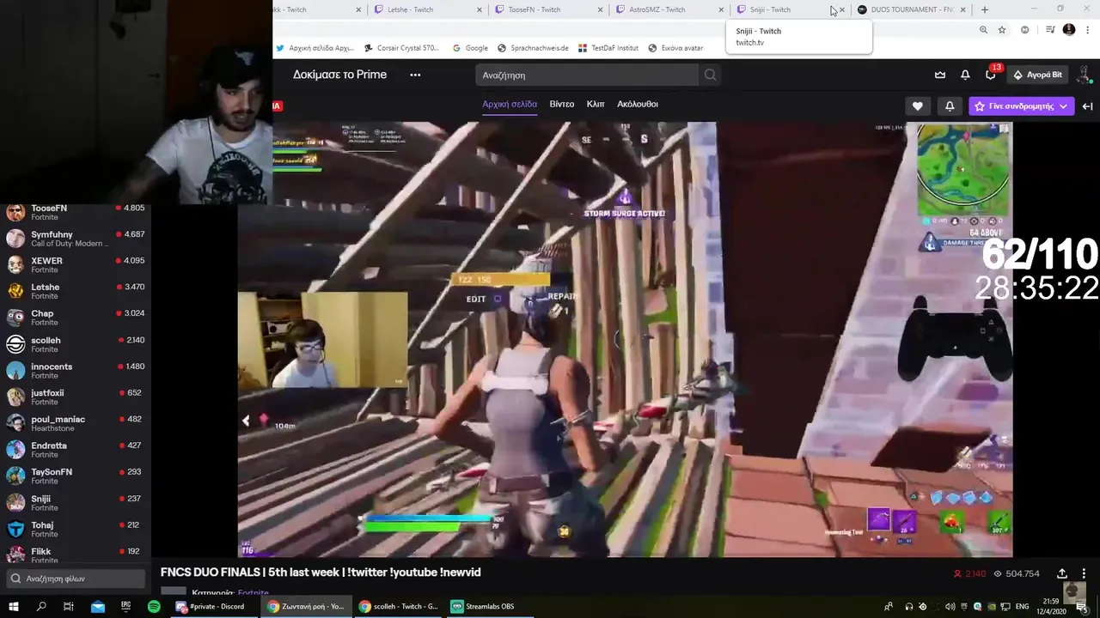Click the Αγορά Bit button
This screenshot has width=1100, height=618.
[x=1037, y=75]
